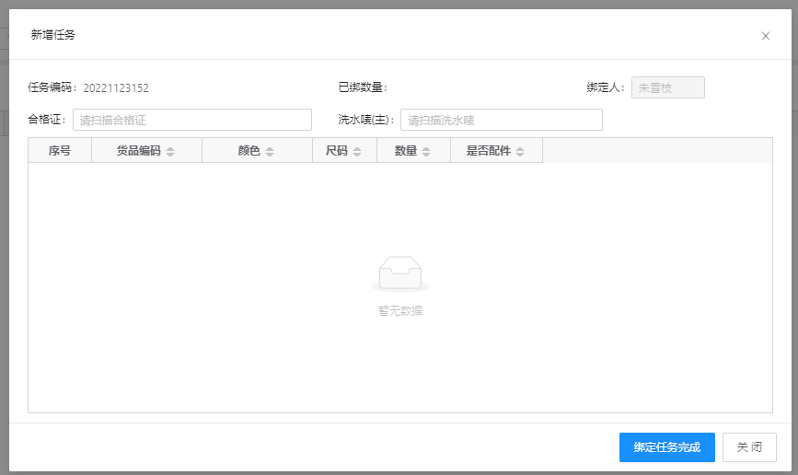Click the 绑定人 field showing 朱雪枝
The image size is (798, 475).
667,87
